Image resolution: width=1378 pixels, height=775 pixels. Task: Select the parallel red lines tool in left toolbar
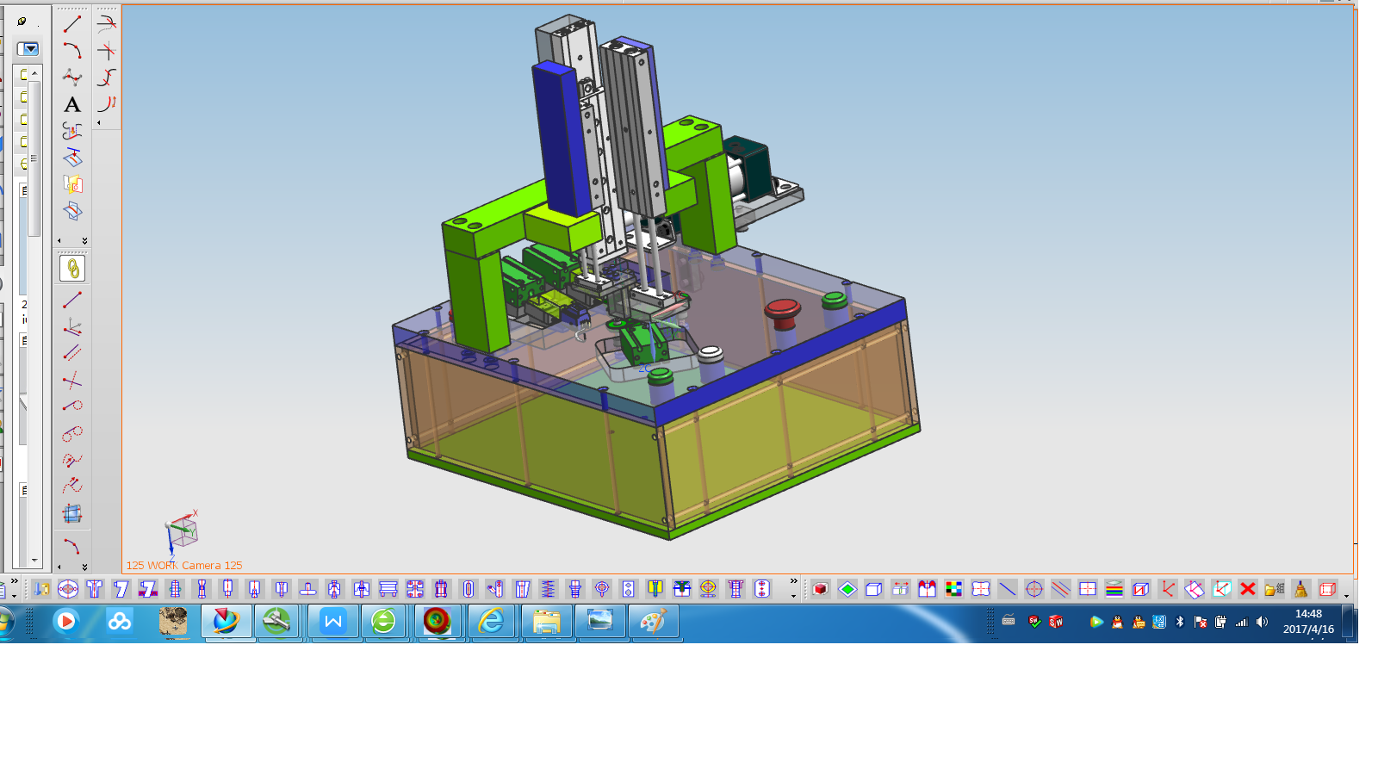click(72, 353)
